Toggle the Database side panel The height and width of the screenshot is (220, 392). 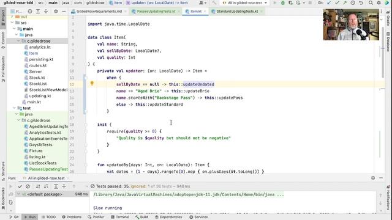click(x=388, y=42)
